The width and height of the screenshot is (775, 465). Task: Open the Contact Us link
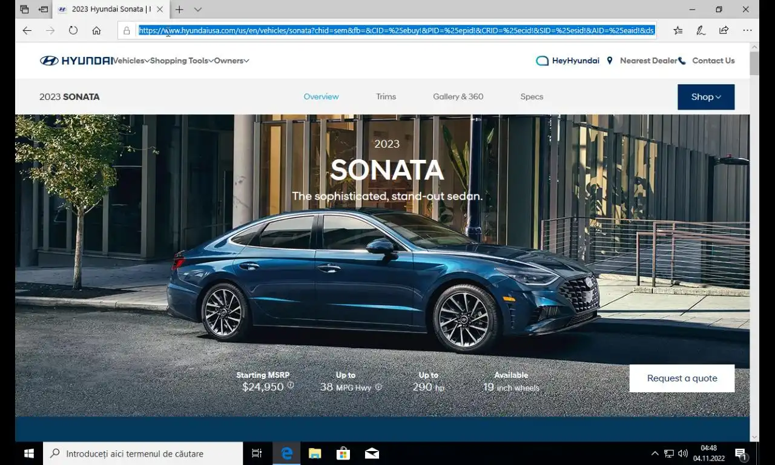pos(713,61)
